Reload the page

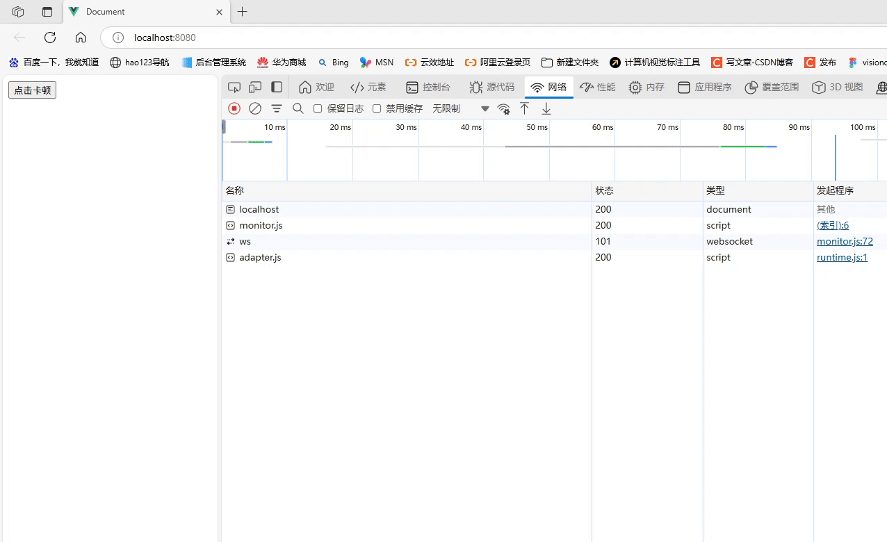pos(50,38)
